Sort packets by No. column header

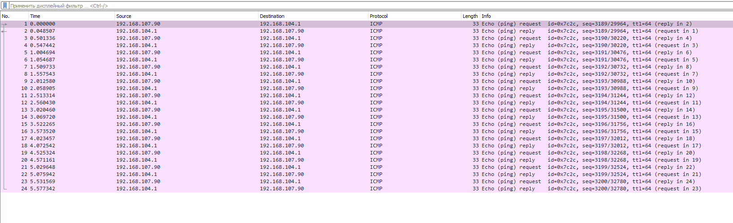tap(14, 16)
